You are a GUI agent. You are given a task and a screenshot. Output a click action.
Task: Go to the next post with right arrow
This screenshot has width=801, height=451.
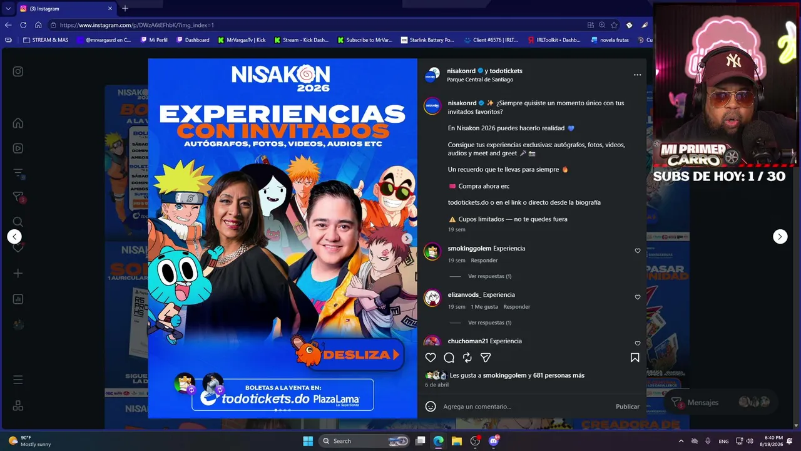coord(780,236)
